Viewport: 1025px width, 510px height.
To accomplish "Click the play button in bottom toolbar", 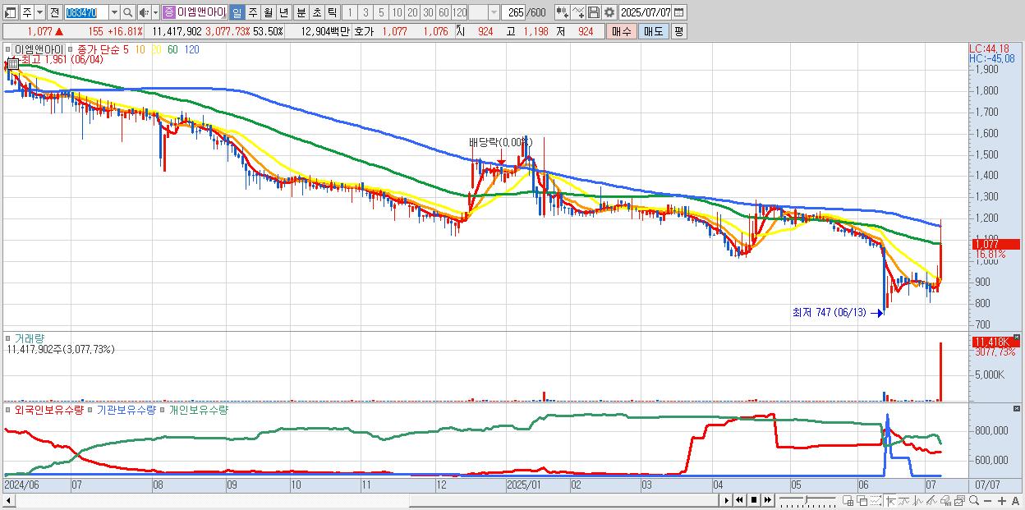I will click(x=726, y=500).
